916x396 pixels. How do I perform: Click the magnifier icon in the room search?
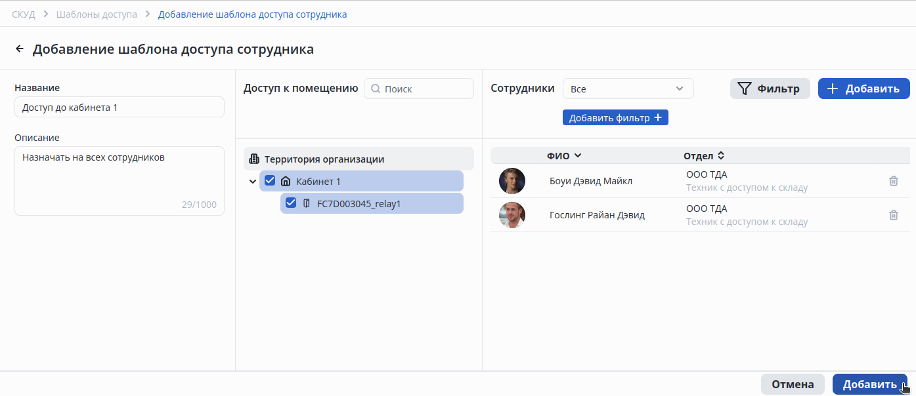coord(376,89)
